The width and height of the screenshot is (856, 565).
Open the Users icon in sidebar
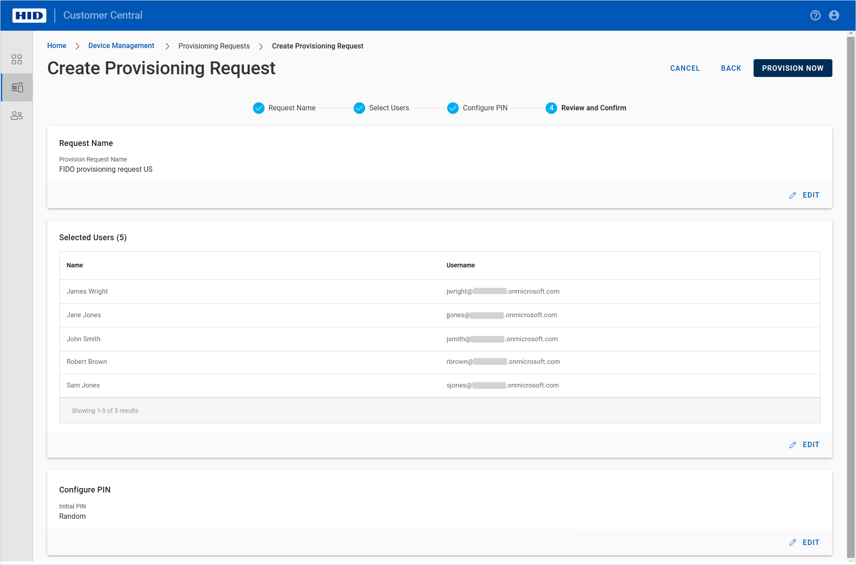[16, 116]
